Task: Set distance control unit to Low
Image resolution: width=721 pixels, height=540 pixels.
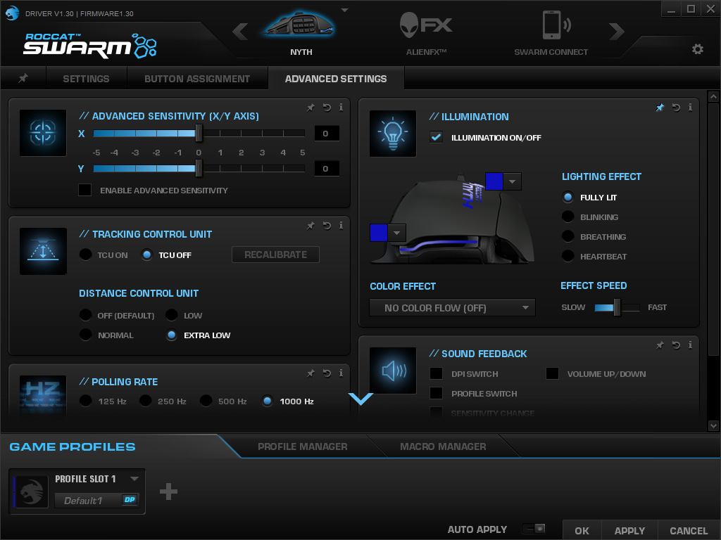Action: coord(172,315)
